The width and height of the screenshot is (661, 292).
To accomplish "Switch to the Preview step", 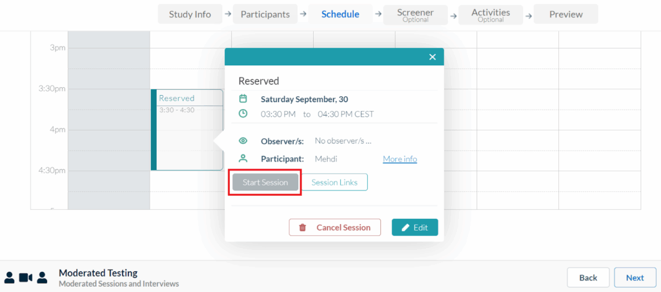I will tap(565, 14).
